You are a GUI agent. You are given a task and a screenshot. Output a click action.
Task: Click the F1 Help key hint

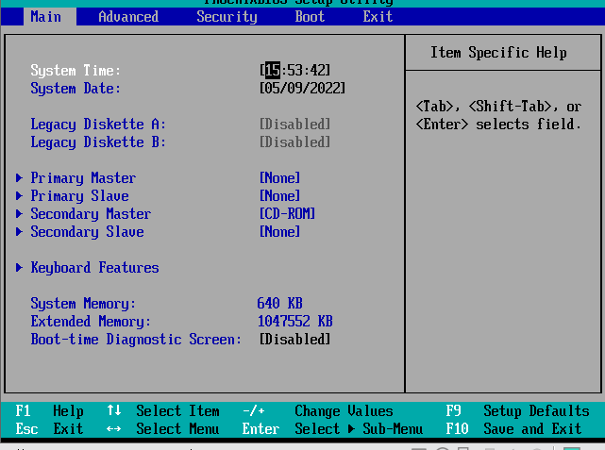pos(49,411)
